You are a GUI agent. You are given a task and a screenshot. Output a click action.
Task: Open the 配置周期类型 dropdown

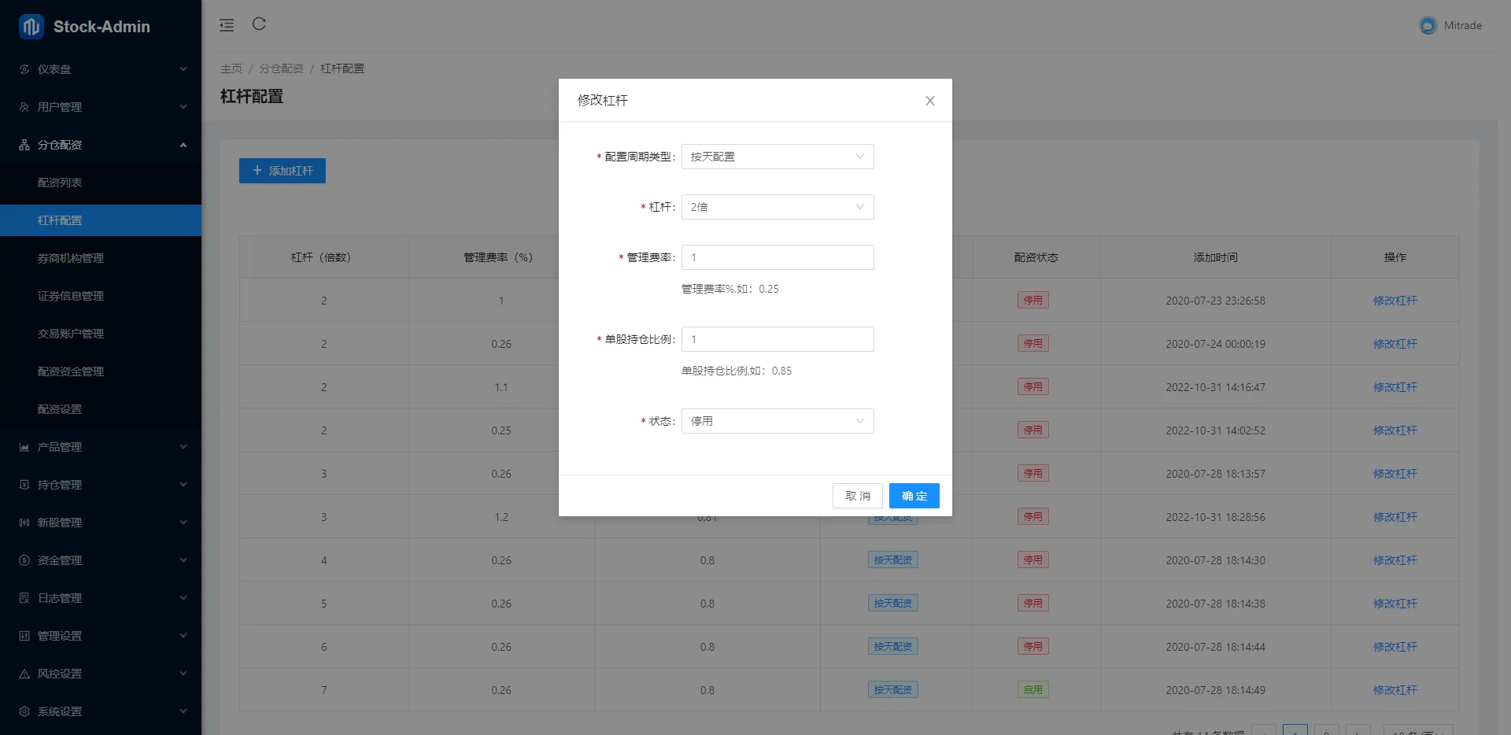[777, 157]
